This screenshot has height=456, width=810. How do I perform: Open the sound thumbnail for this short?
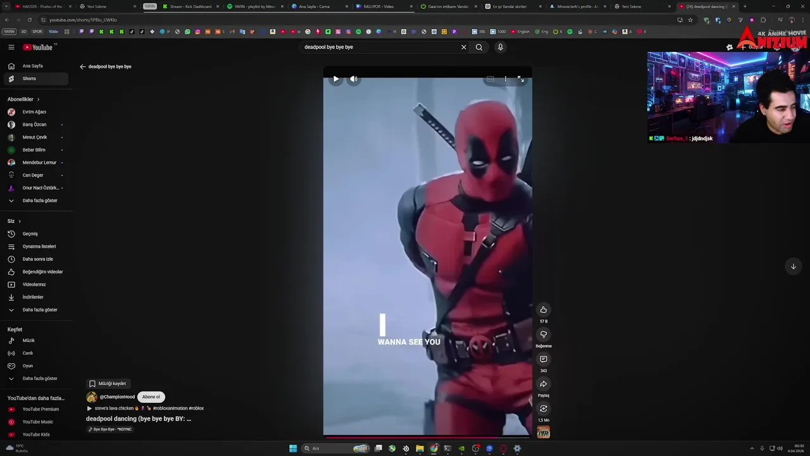[x=544, y=433]
